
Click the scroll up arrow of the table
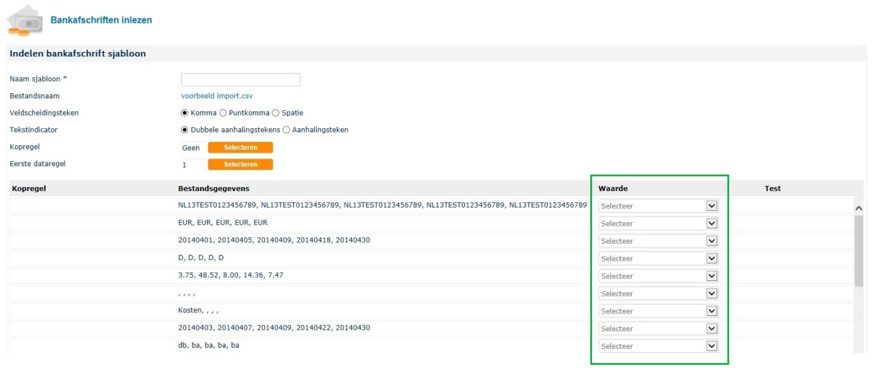coord(859,207)
